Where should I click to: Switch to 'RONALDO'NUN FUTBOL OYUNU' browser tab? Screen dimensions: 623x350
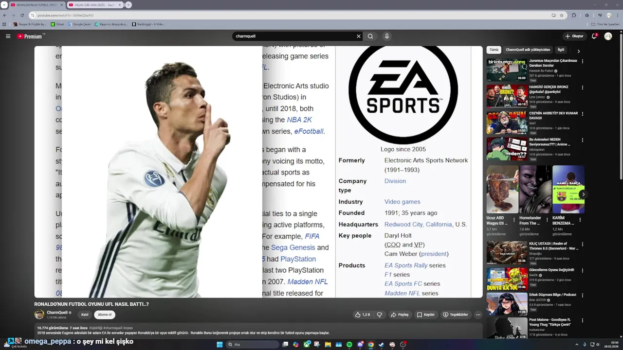[37, 5]
